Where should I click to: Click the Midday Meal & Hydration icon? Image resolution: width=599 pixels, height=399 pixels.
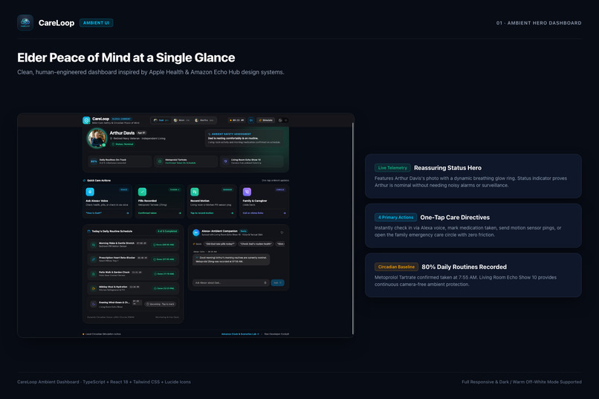[93, 288]
